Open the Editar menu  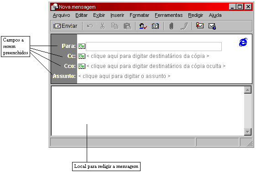click(82, 15)
